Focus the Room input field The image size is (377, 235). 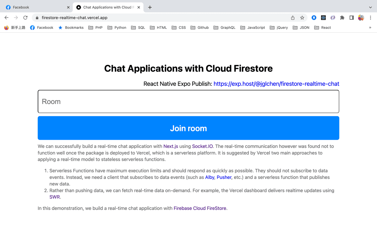click(188, 102)
